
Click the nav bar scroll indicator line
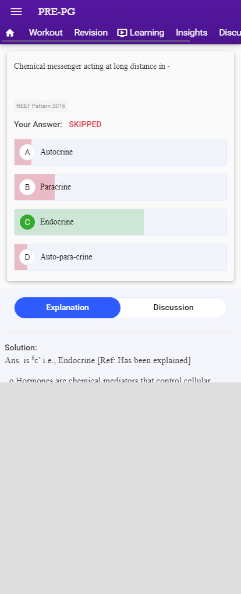tap(96, 41)
